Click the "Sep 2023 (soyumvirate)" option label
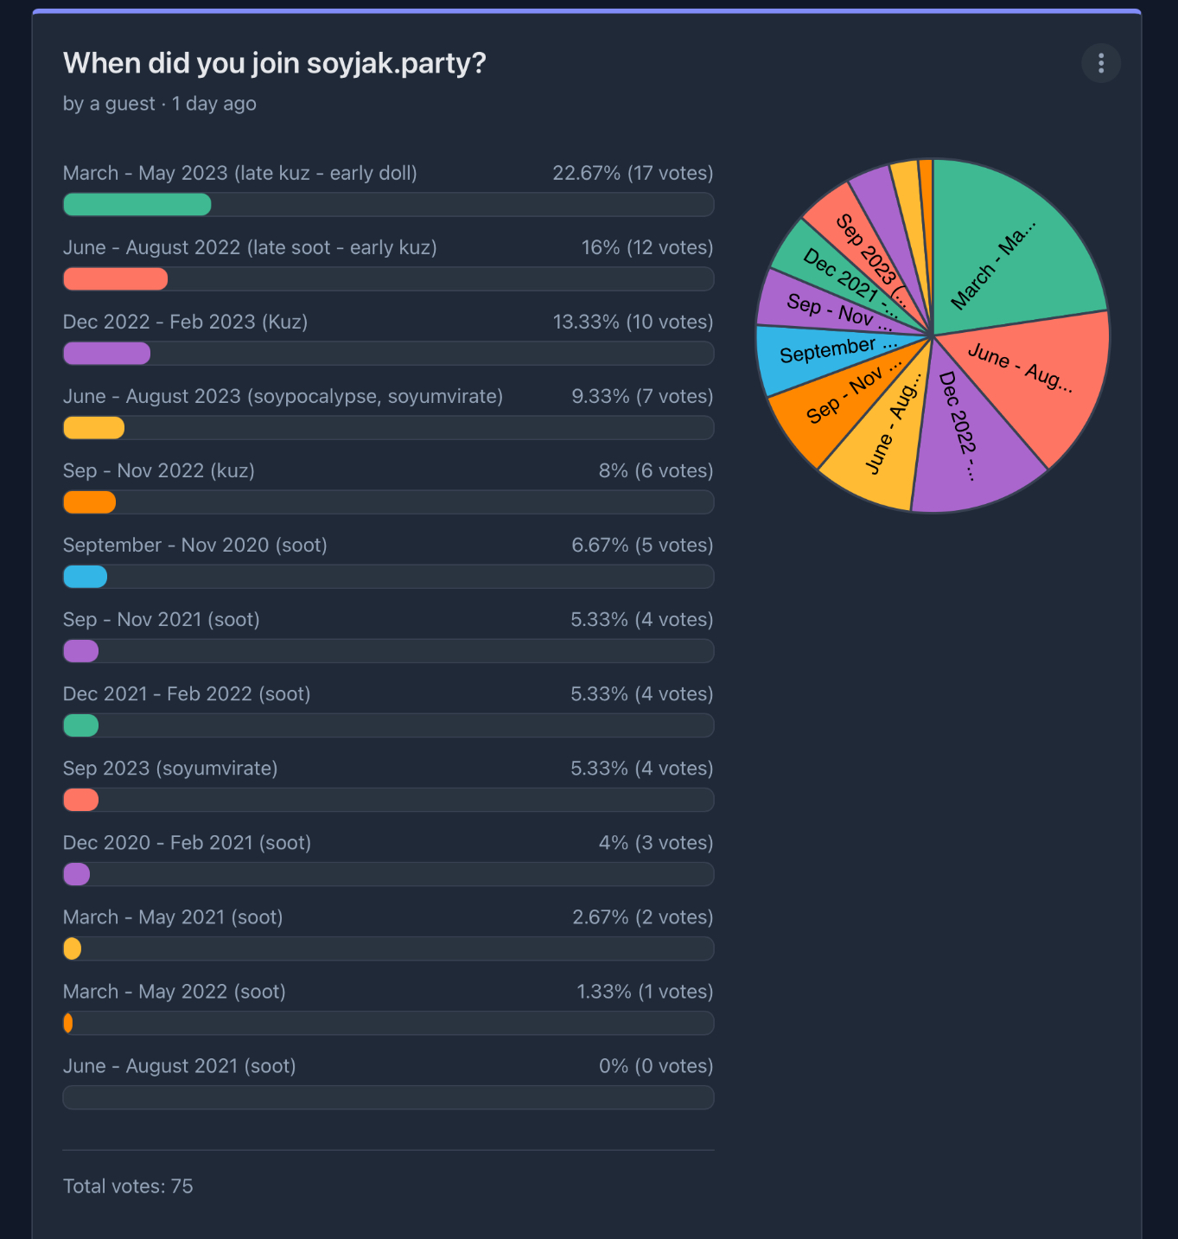This screenshot has height=1239, width=1178. [x=170, y=769]
